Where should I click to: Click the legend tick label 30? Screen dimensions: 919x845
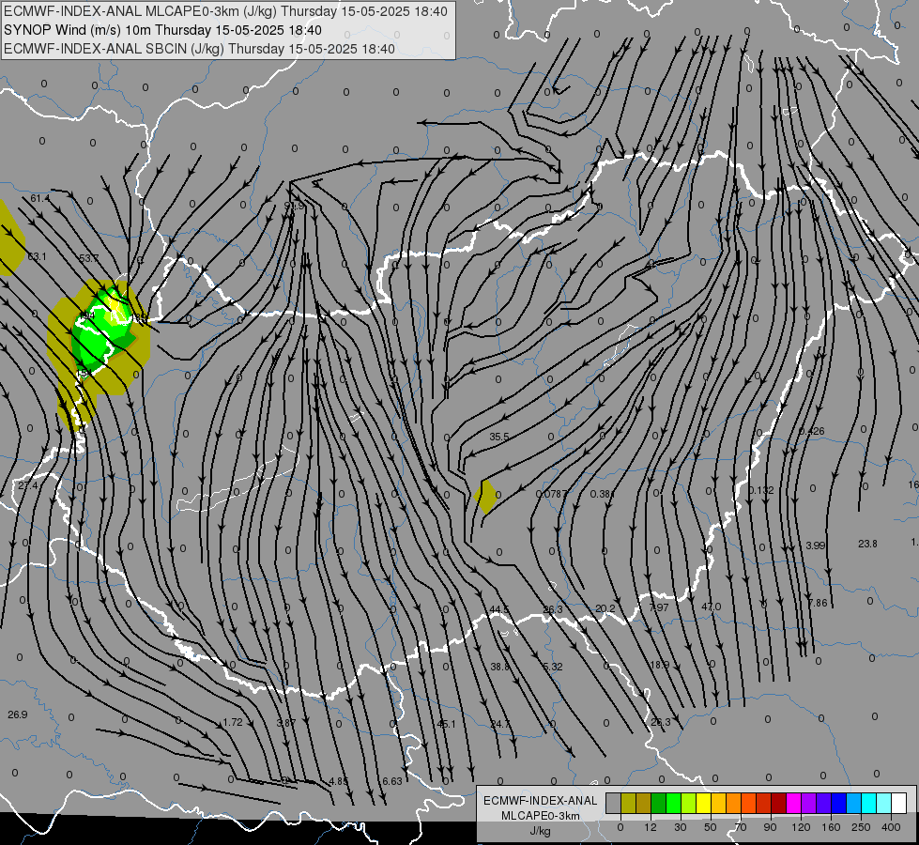681,827
